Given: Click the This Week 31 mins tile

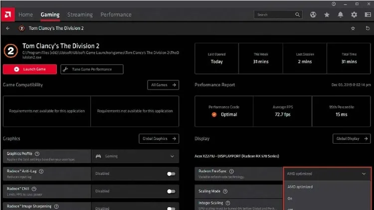Looking at the screenshot, I should tap(261, 58).
